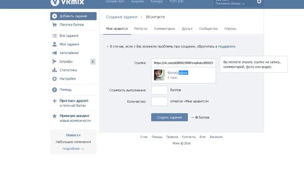
Task: Open Онлайн-бот in top navigation
Action: [x=115, y=1]
